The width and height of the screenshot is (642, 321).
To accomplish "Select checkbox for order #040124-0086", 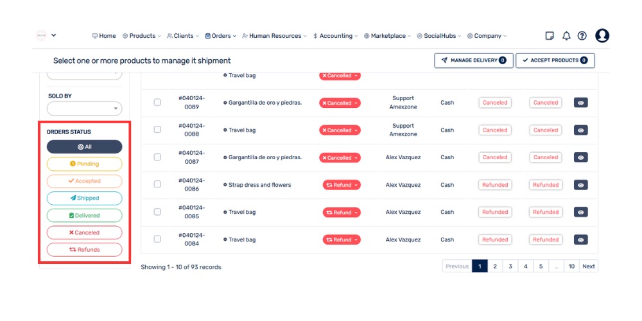I will 157,185.
